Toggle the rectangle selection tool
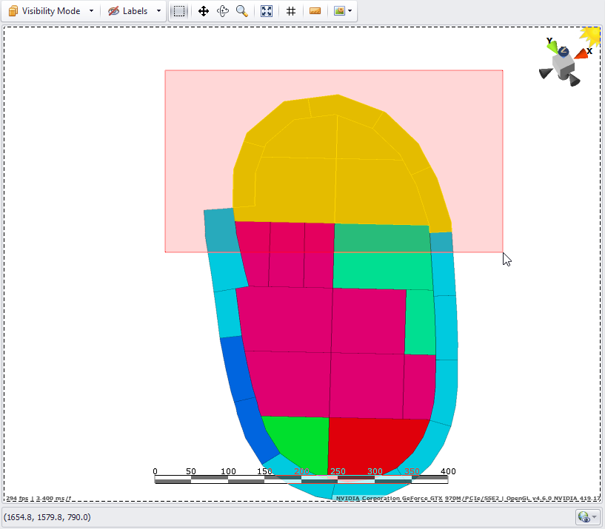This screenshot has width=605, height=529. [x=179, y=11]
